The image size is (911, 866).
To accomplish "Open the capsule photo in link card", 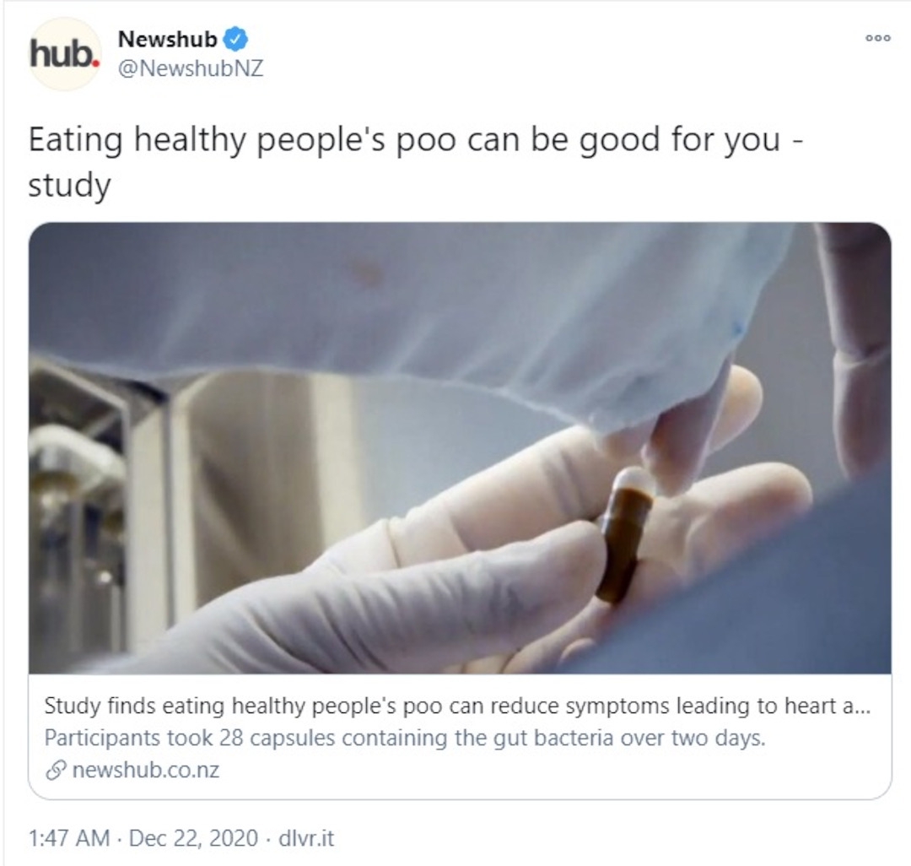I will pyautogui.click(x=460, y=448).
